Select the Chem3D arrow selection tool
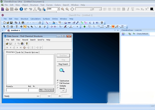The width and height of the screenshot is (155, 110). (4, 27)
